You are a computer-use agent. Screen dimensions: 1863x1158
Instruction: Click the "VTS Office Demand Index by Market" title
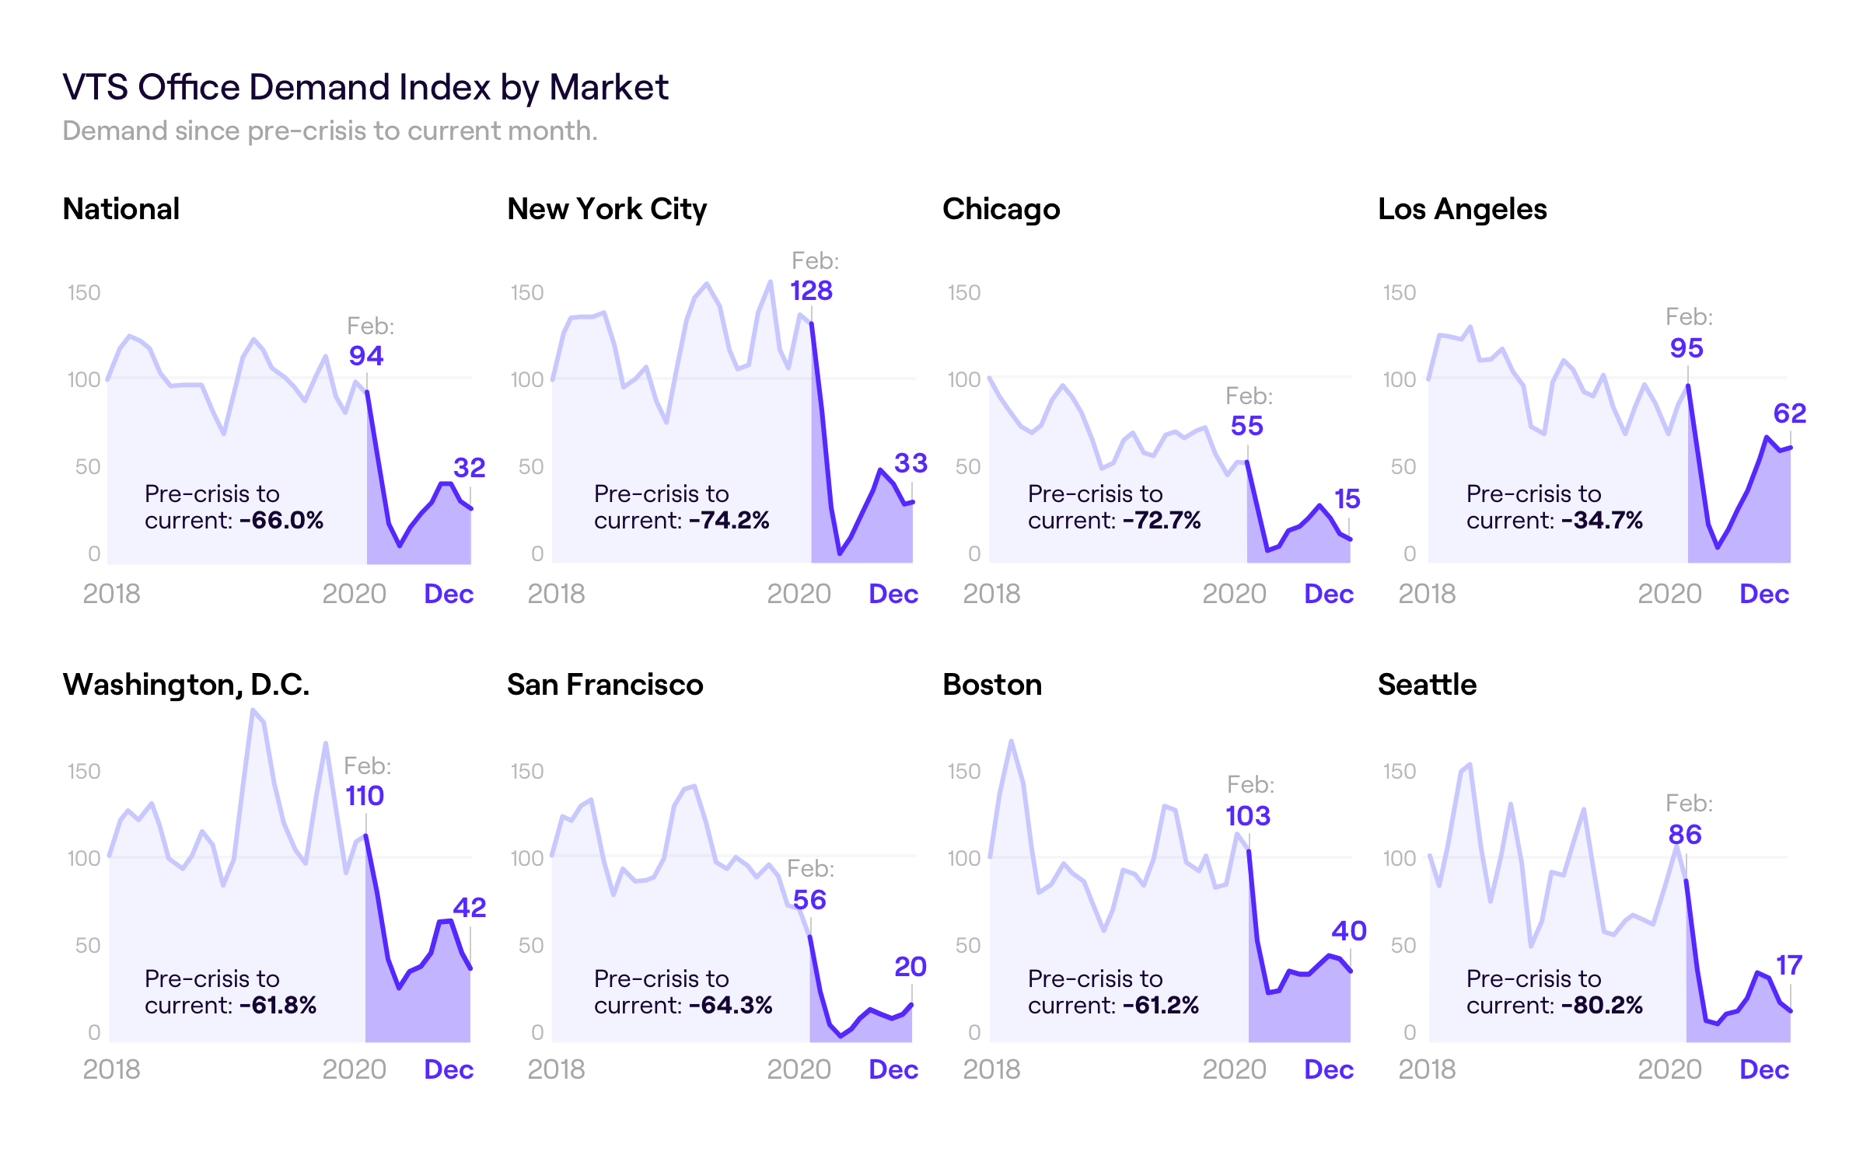(x=365, y=87)
